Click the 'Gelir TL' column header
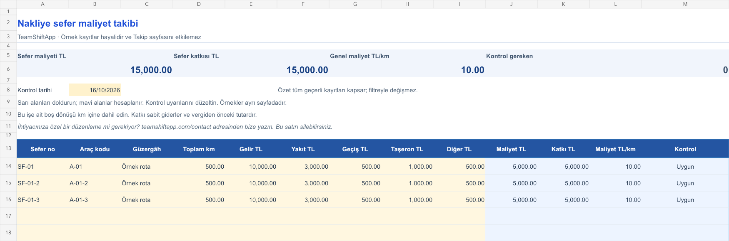The image size is (729, 241). click(251, 149)
